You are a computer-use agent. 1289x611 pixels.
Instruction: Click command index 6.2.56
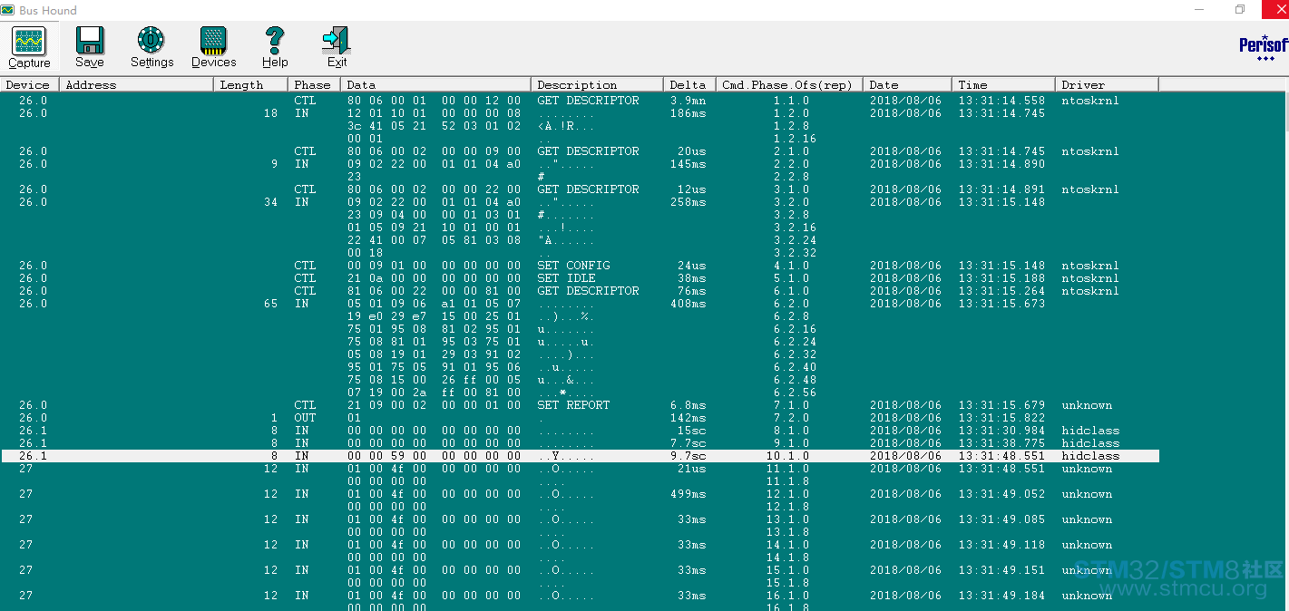coord(795,393)
